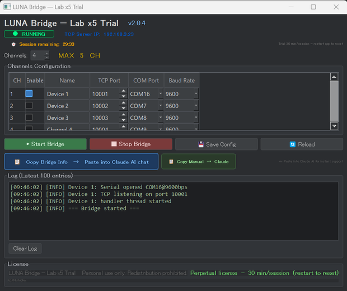Click the Session remaining 29:33 text
Image resolution: width=347 pixels, height=291 pixels.
[46, 44]
